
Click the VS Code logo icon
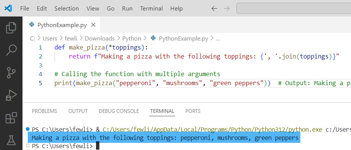click(x=8, y=9)
